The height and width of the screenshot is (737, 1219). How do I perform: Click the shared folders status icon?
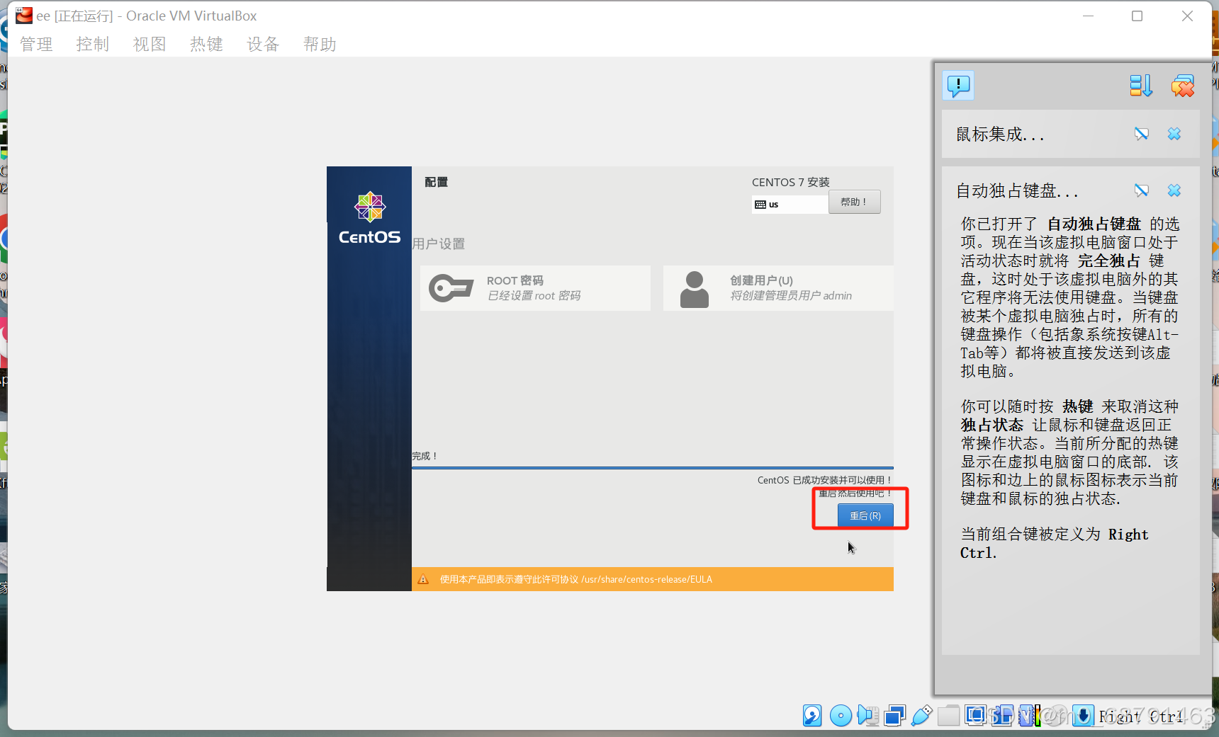[x=948, y=716]
